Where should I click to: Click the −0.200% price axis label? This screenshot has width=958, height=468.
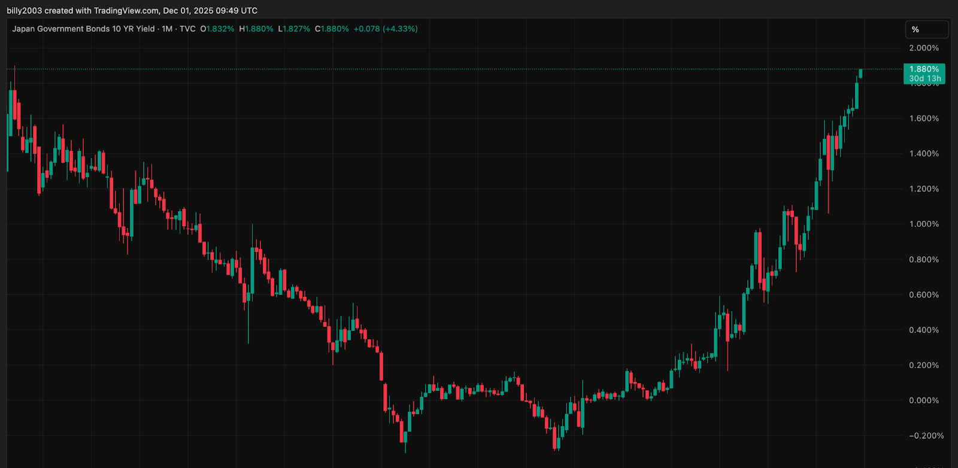(926, 436)
